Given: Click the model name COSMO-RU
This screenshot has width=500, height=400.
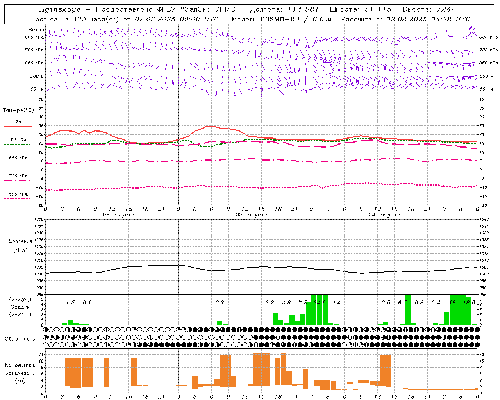Looking at the screenshot, I should (280, 19).
